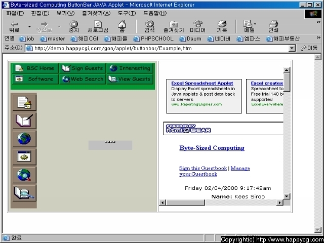Open the 도움말(H) menu
Image resolution: width=324 pixels, height=243 pixels.
click(155, 14)
